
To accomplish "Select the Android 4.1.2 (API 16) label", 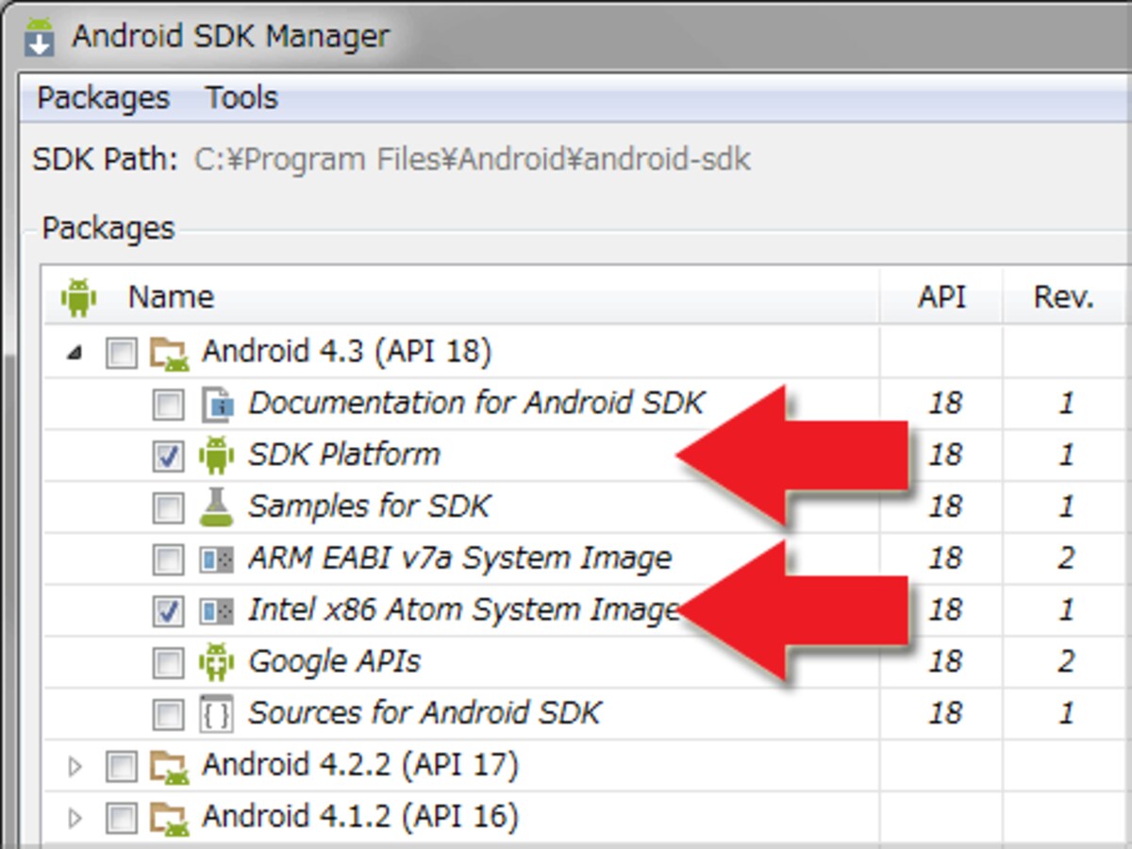I will (359, 817).
